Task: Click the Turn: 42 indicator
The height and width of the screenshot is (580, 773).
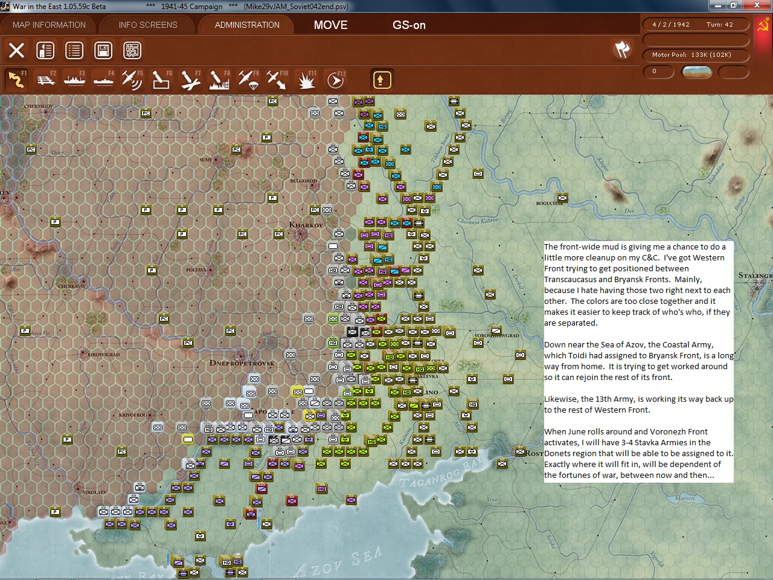Action: coord(719,25)
